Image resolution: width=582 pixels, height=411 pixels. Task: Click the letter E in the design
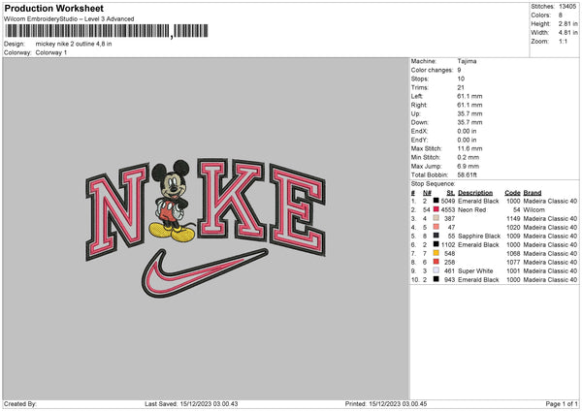coord(298,209)
